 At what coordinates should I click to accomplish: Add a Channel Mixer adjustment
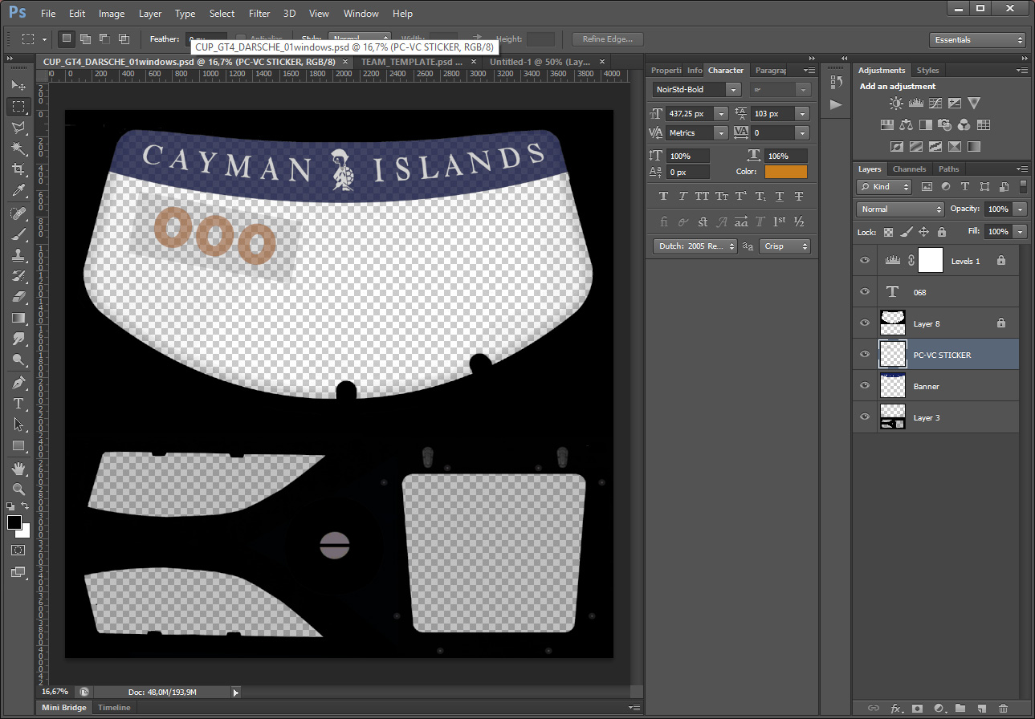pos(964,125)
